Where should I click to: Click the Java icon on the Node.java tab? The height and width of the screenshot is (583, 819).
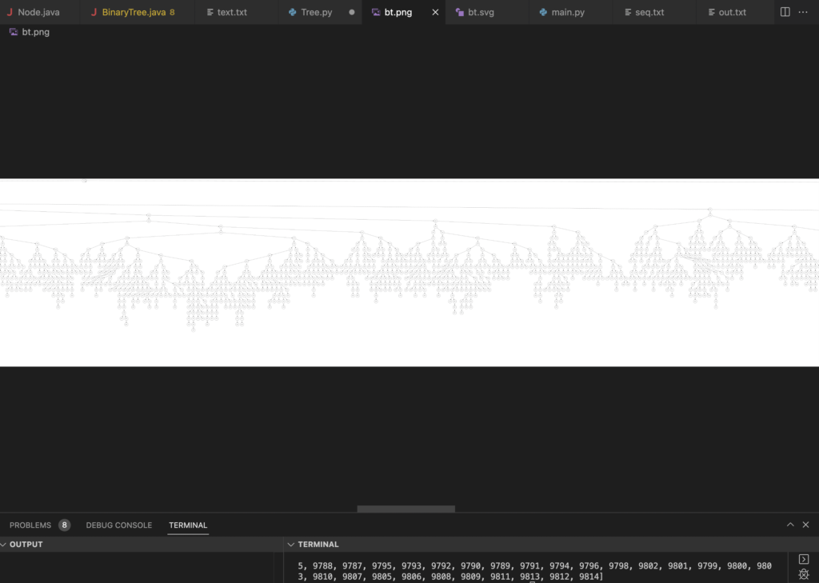pos(10,13)
